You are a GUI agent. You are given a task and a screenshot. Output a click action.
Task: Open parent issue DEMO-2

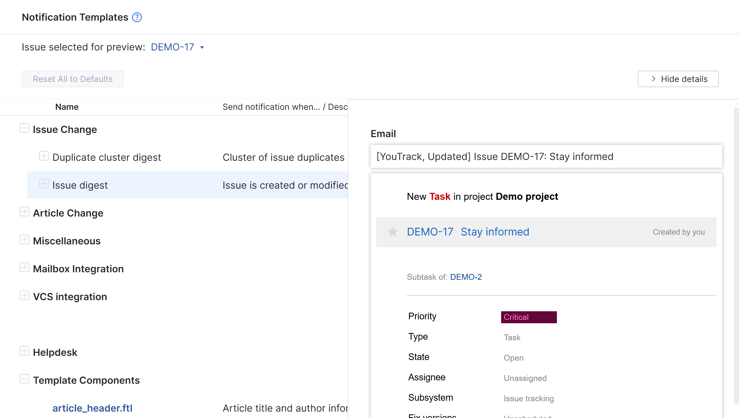pos(466,277)
